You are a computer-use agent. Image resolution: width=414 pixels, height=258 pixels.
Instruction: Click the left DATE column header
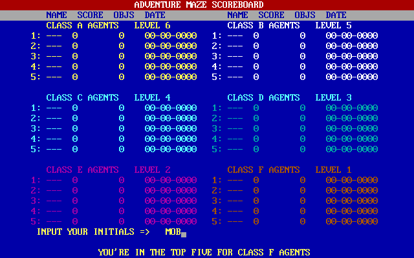tap(155, 15)
